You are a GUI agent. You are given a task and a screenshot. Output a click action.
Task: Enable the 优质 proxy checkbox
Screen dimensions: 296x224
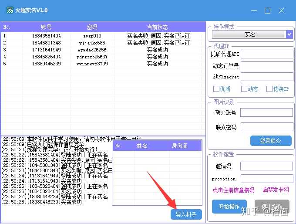click(216, 89)
